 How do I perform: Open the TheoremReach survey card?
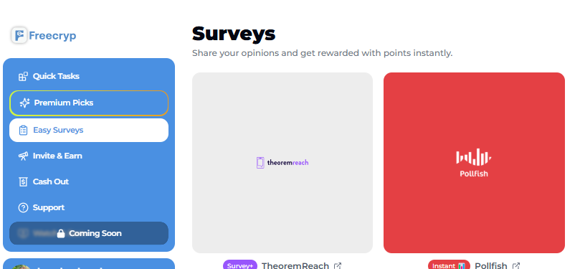click(282, 163)
